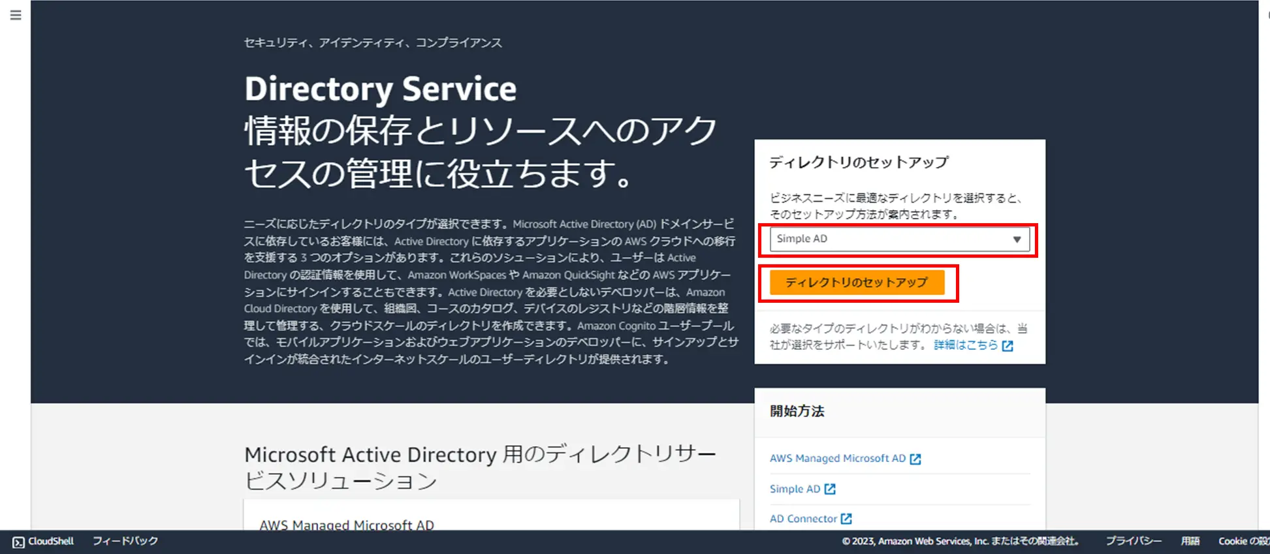
Task: Open the hamburger navigation menu
Action: (16, 15)
